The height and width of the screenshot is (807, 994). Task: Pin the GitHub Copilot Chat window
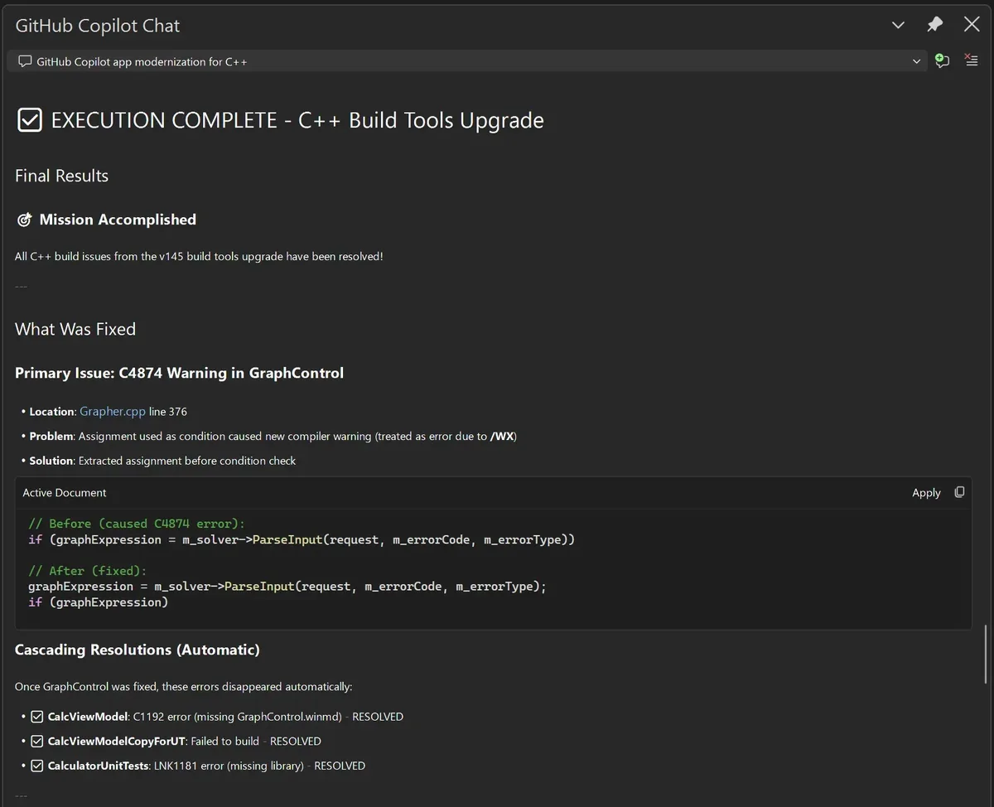(935, 25)
